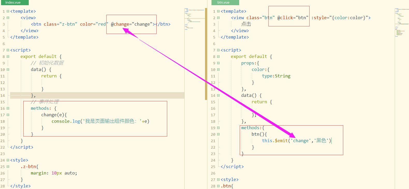Image resolution: width=409 pixels, height=189 pixels.
Task: Select line number 26 in btn.vue gutter
Action: tap(213, 173)
